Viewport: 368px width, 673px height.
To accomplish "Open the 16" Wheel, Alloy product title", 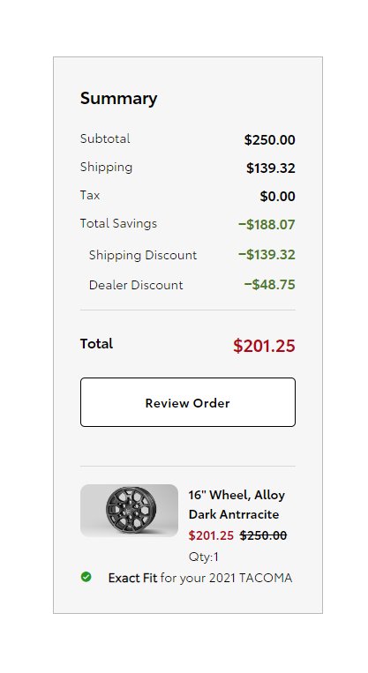I will point(237,495).
